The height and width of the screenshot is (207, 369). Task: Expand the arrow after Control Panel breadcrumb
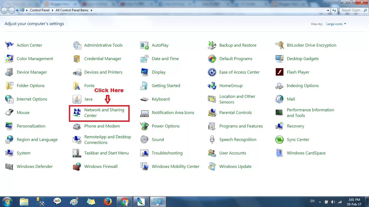tap(52, 10)
